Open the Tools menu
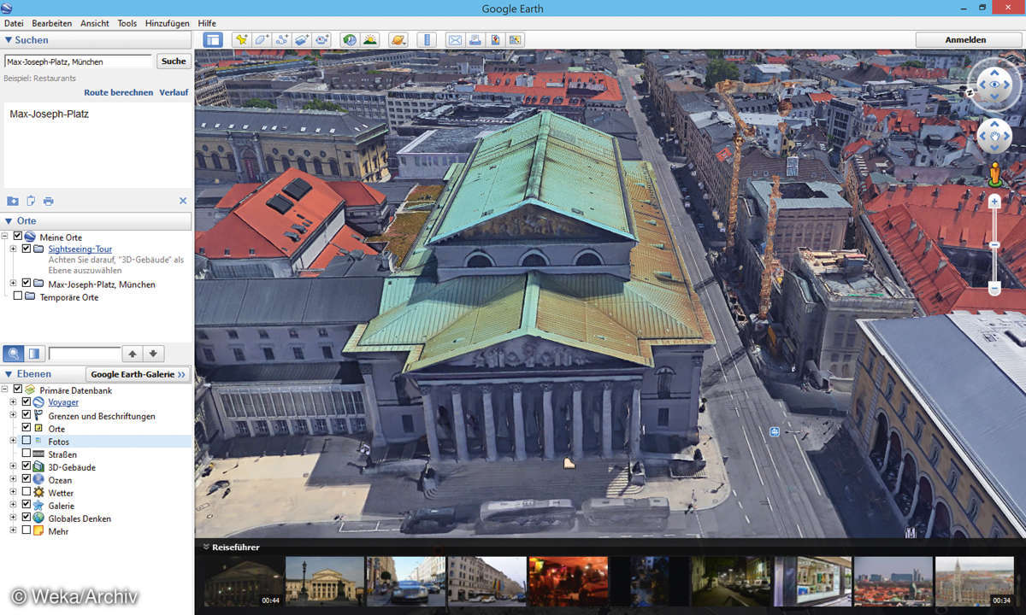The height and width of the screenshot is (615, 1026). tap(127, 23)
